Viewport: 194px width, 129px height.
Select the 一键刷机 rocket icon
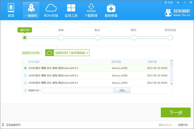pos(31,8)
